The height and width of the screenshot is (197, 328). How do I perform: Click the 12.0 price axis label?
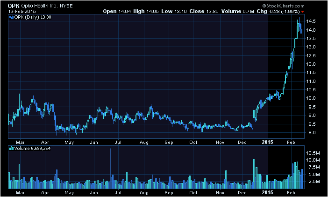[x=312, y=64]
